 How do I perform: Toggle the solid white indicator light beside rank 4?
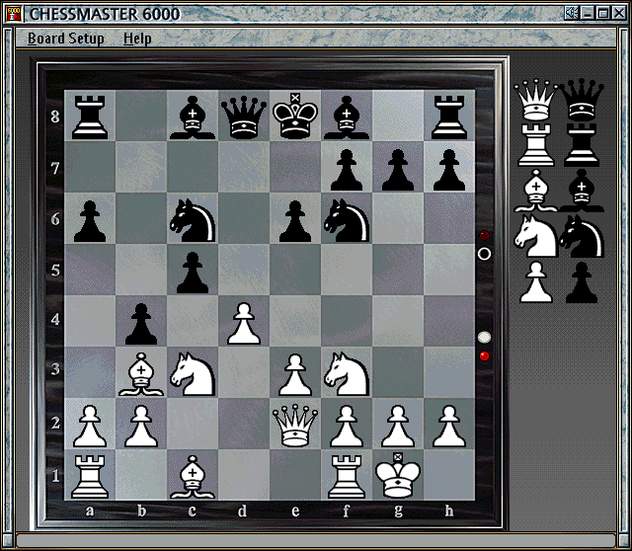point(484,338)
